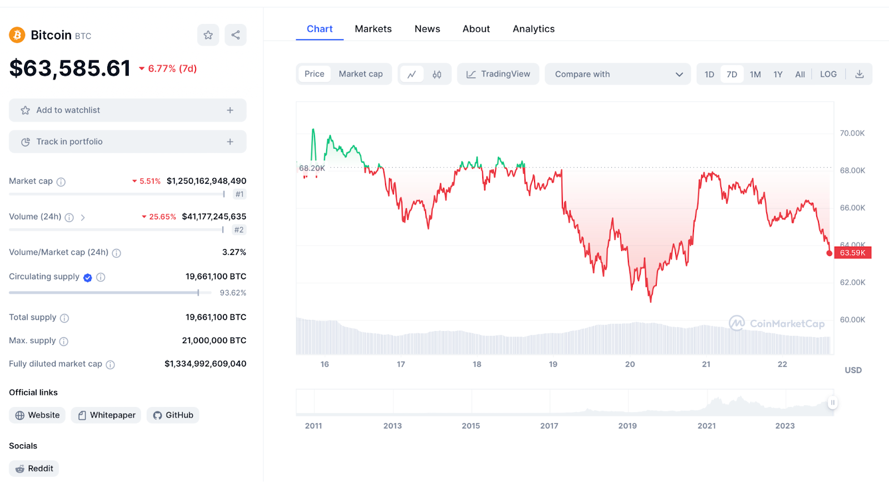The image size is (889, 482).
Task: Open Max. supply info icon
Action: [x=64, y=341]
